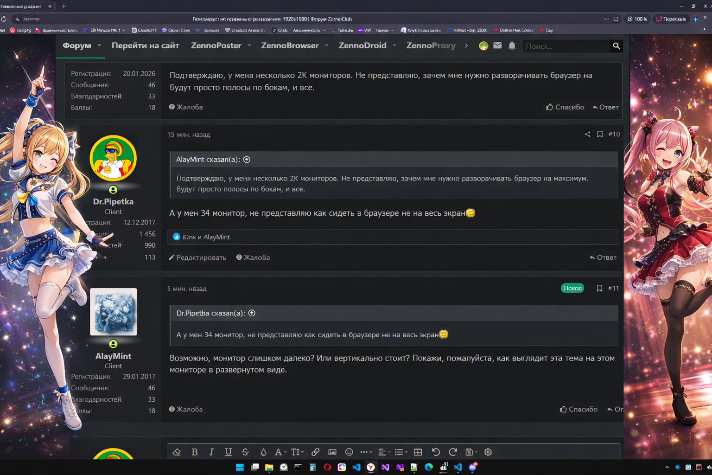Open the user account avatar menu
Viewport: 712px width, 475px height.
tap(483, 45)
